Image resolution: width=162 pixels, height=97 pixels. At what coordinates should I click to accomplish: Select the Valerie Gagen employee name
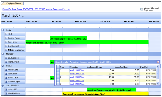click(x=14, y=82)
